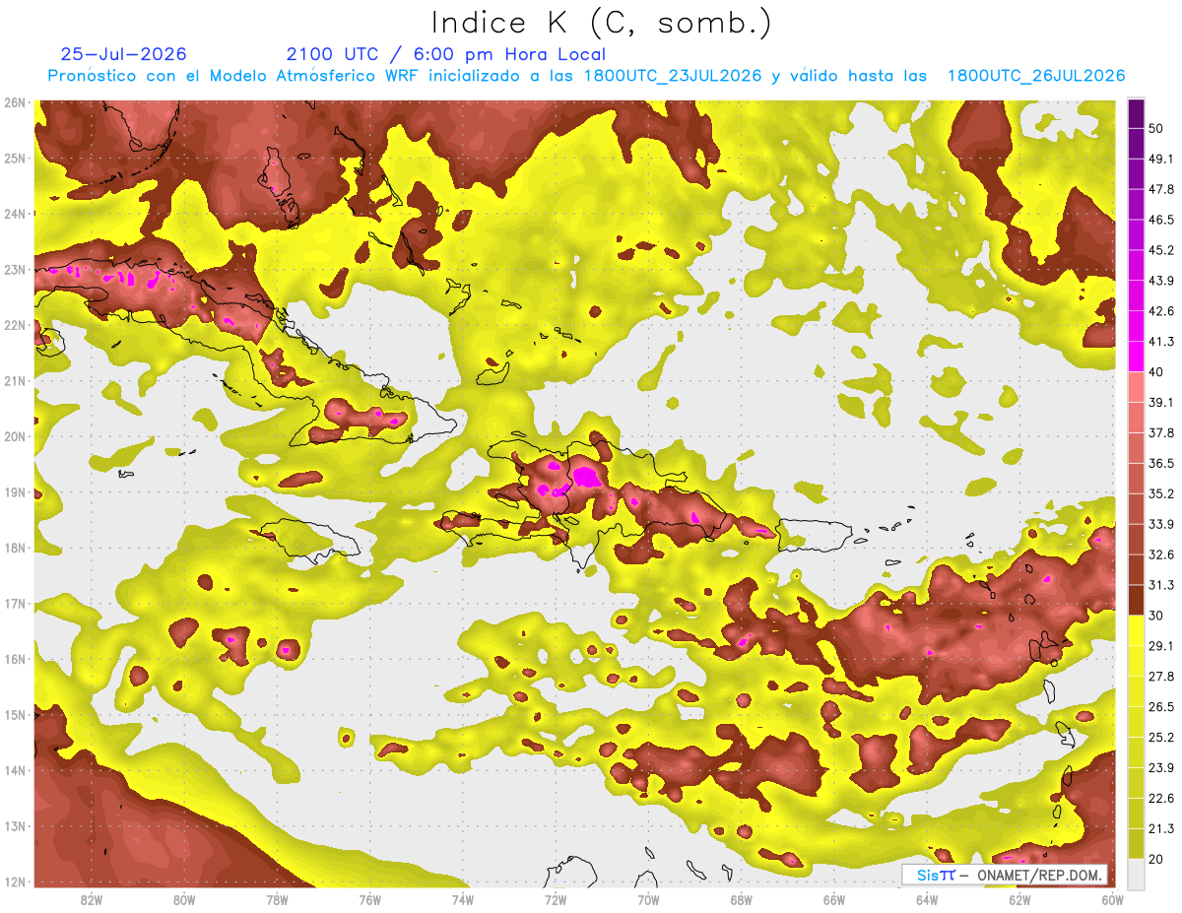Click the colorbar label "33.9"
Viewport: 1182px width, 913px height.
pyautogui.click(x=1161, y=524)
